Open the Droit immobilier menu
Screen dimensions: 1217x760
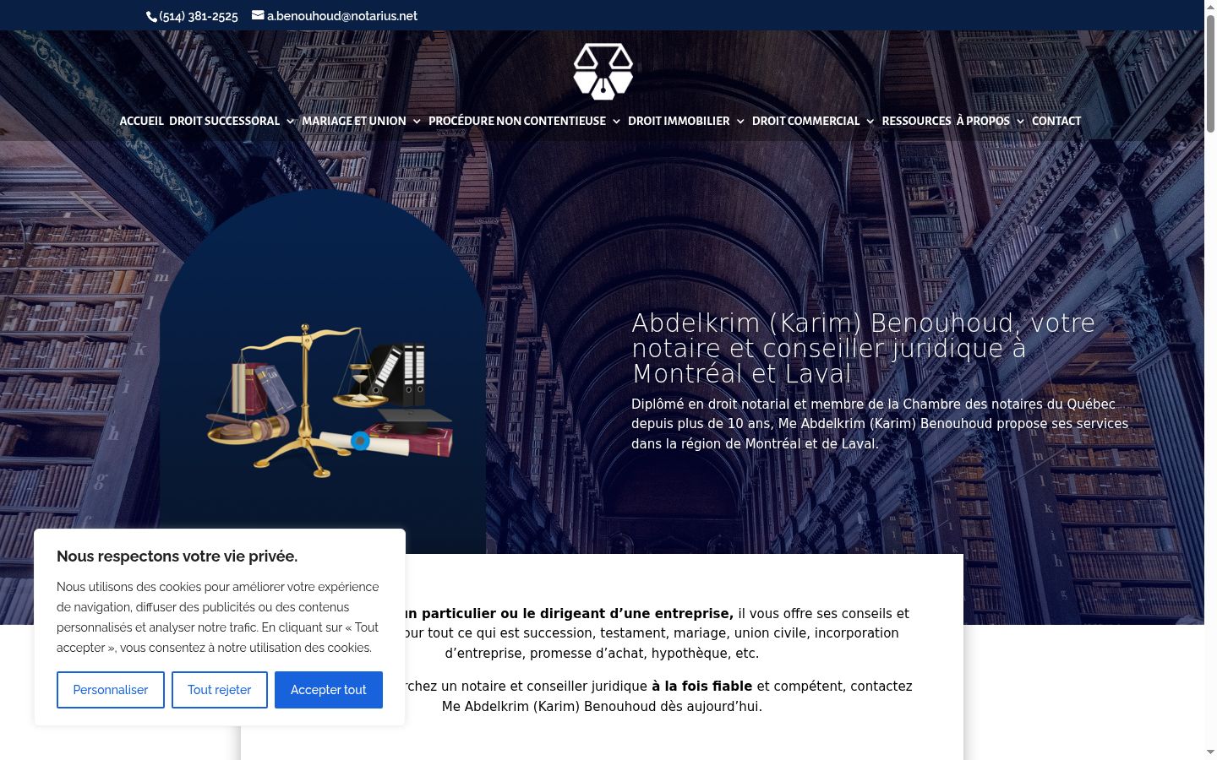pyautogui.click(x=679, y=121)
